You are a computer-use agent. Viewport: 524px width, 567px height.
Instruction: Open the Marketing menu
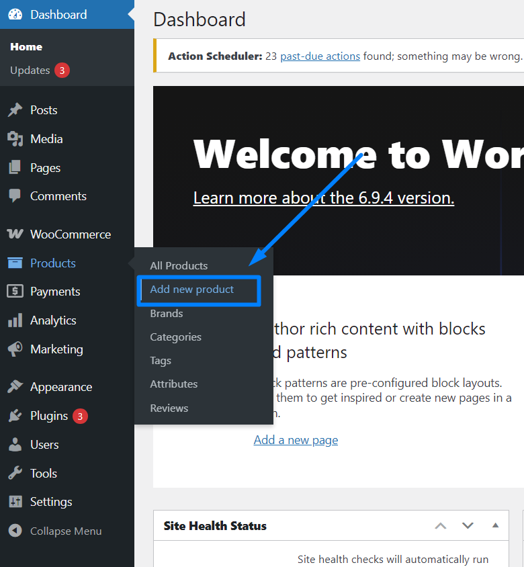pos(57,349)
